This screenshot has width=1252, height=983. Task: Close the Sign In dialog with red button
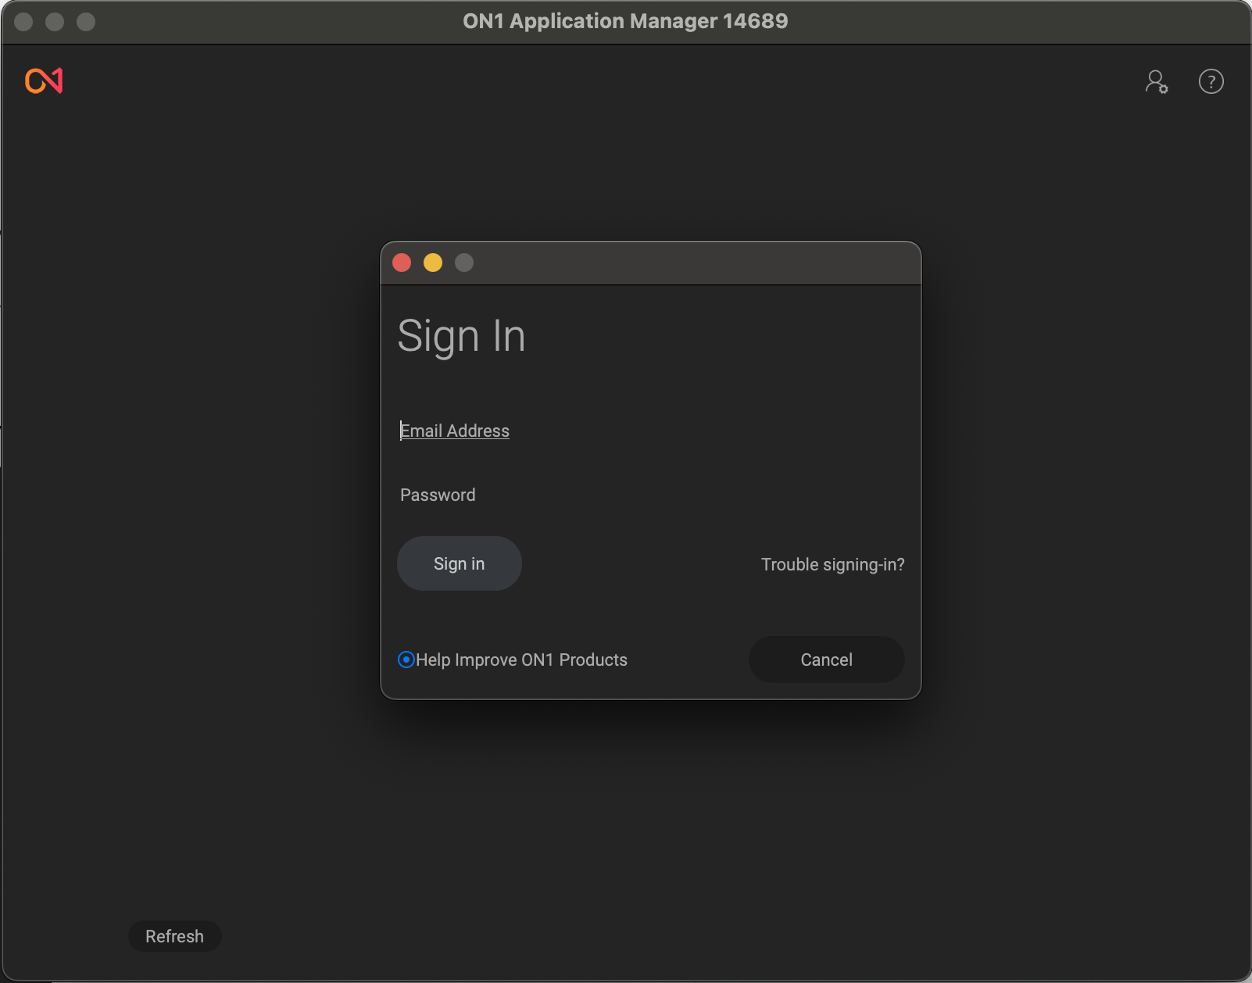[402, 263]
